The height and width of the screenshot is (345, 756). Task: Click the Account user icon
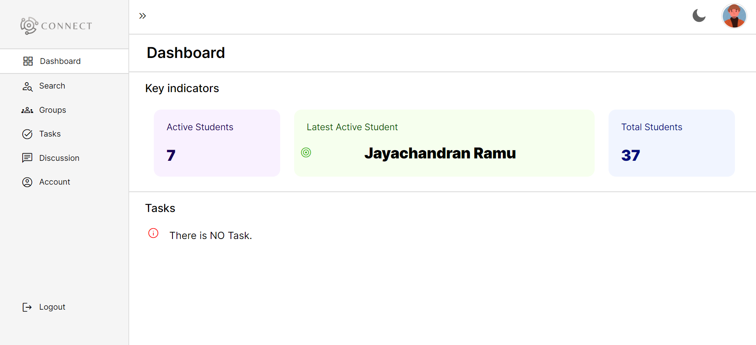coord(27,182)
